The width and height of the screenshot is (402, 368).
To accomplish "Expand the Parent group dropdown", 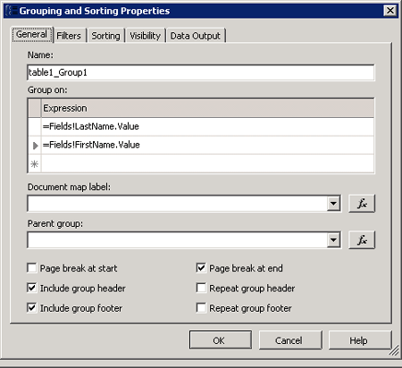I will click(x=333, y=240).
